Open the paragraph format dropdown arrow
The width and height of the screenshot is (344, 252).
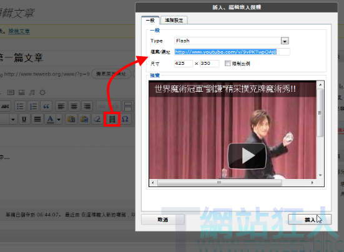(x=13, y=119)
